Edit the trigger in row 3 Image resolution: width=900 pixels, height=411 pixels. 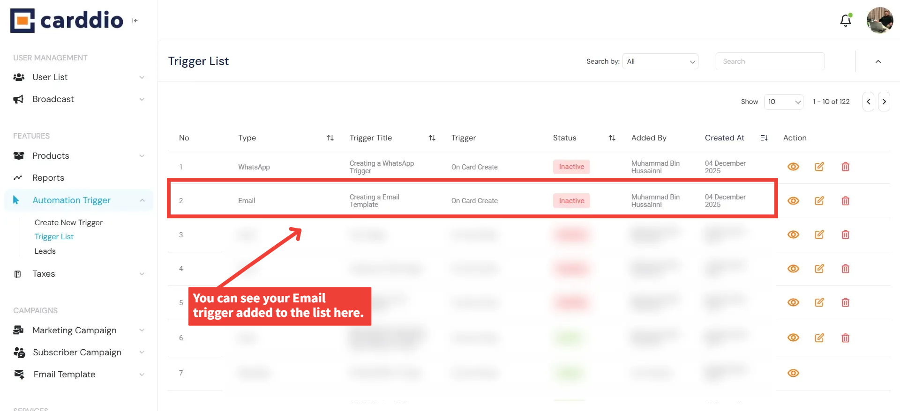click(819, 235)
